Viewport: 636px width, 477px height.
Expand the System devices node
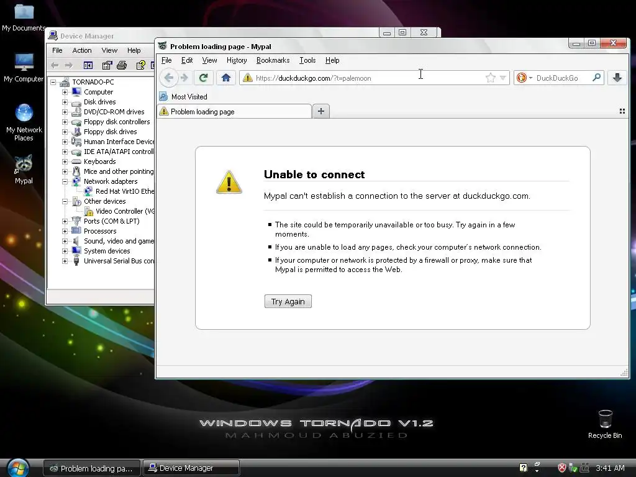(65, 251)
